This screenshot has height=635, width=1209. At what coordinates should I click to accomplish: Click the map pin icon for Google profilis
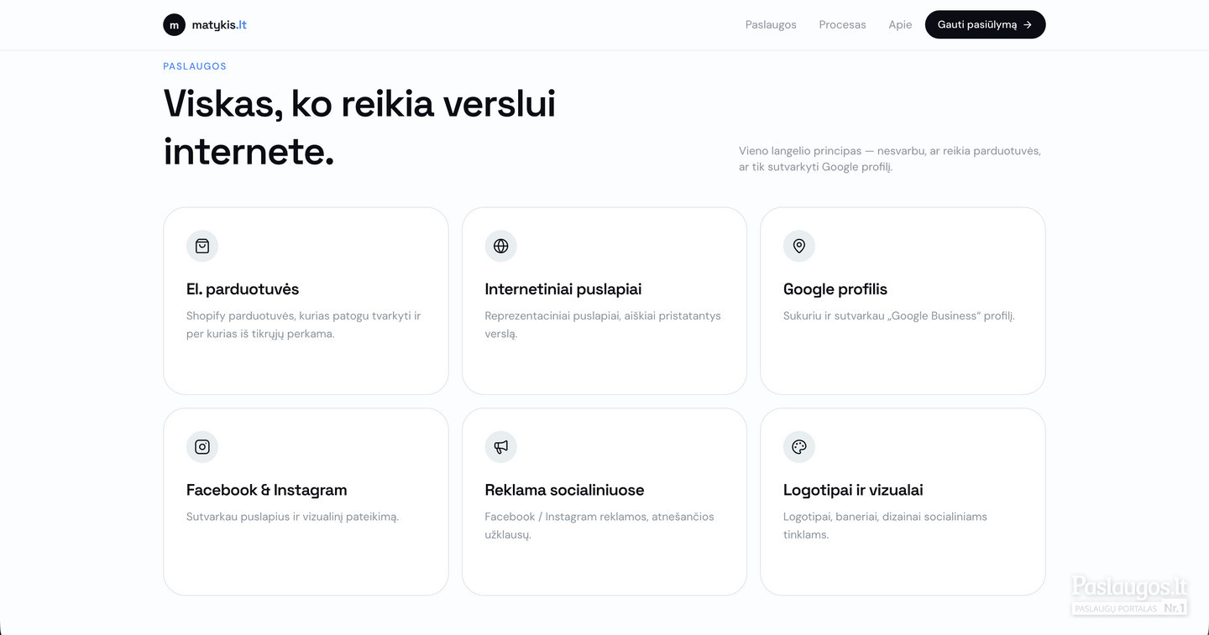(x=799, y=246)
